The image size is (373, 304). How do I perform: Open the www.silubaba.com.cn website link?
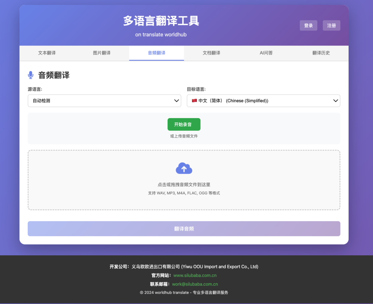click(x=195, y=275)
